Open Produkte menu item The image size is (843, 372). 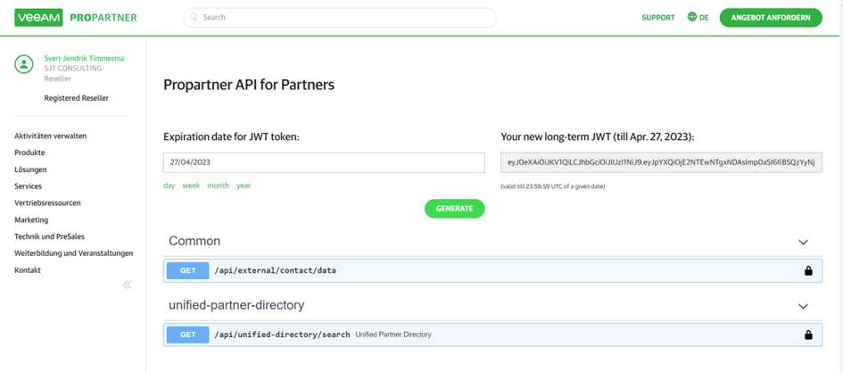[29, 153]
